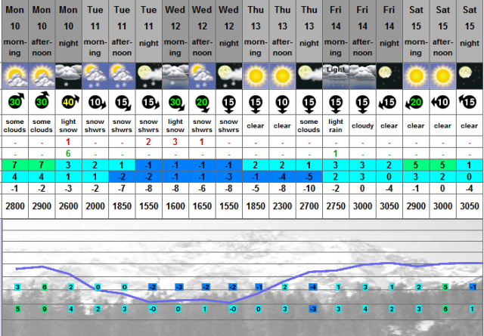Select the Thursday night moon with clouds icon
The height and width of the screenshot is (336, 484).
tap(309, 76)
